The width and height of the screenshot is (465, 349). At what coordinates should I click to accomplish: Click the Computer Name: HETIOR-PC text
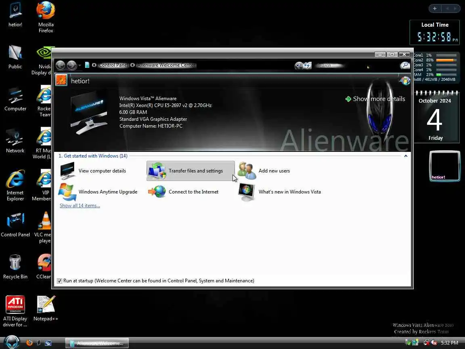(x=151, y=126)
